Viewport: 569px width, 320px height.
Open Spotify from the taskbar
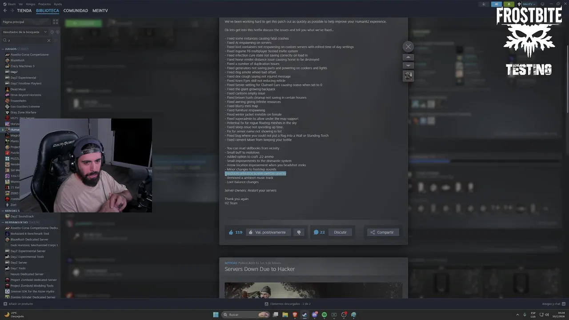pos(324,315)
